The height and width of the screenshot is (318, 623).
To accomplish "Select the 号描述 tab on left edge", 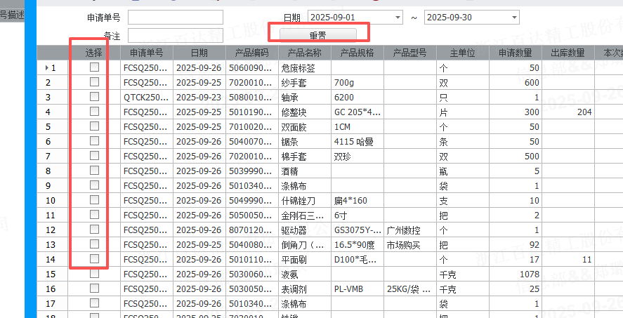I will (12, 15).
